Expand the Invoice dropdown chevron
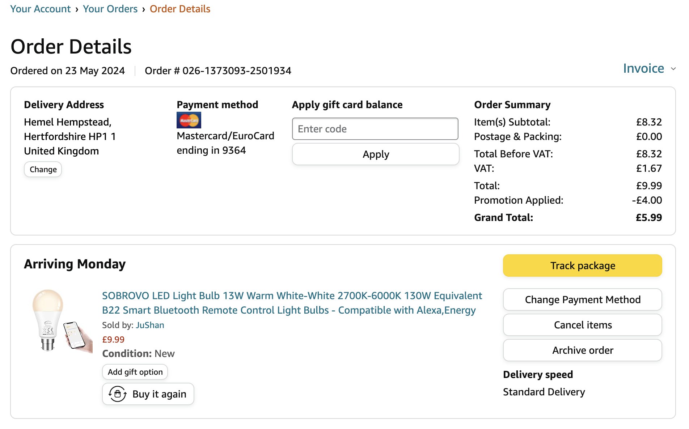 [673, 69]
